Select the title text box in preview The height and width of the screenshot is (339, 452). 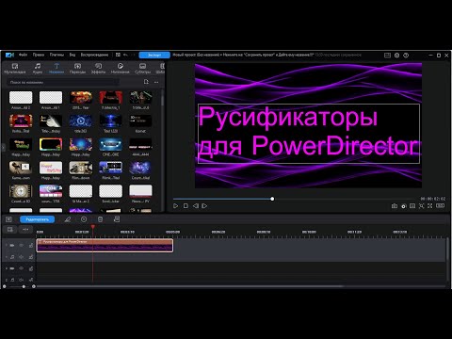pyautogui.click(x=309, y=134)
